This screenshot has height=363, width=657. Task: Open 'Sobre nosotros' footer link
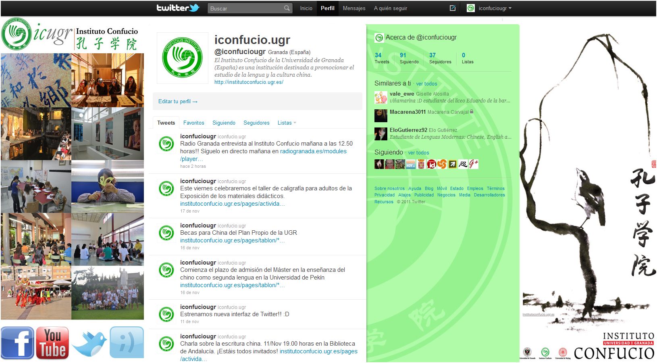(x=389, y=188)
